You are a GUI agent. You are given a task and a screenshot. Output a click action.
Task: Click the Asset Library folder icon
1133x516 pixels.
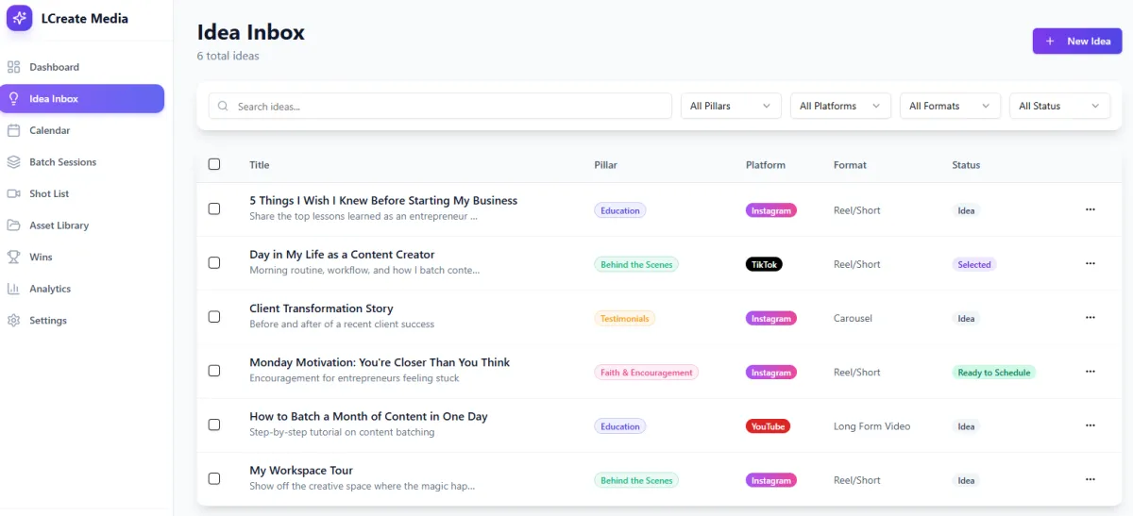(x=13, y=225)
